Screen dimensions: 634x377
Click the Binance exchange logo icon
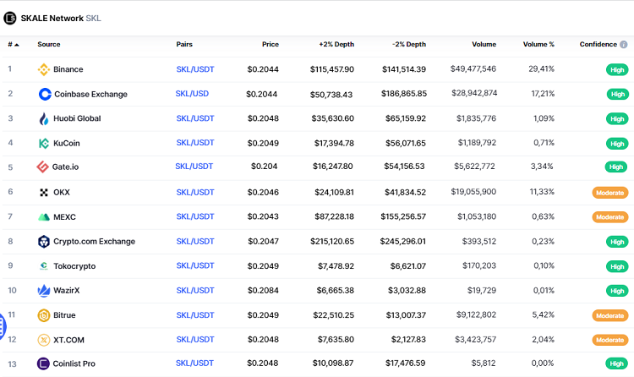(x=44, y=69)
